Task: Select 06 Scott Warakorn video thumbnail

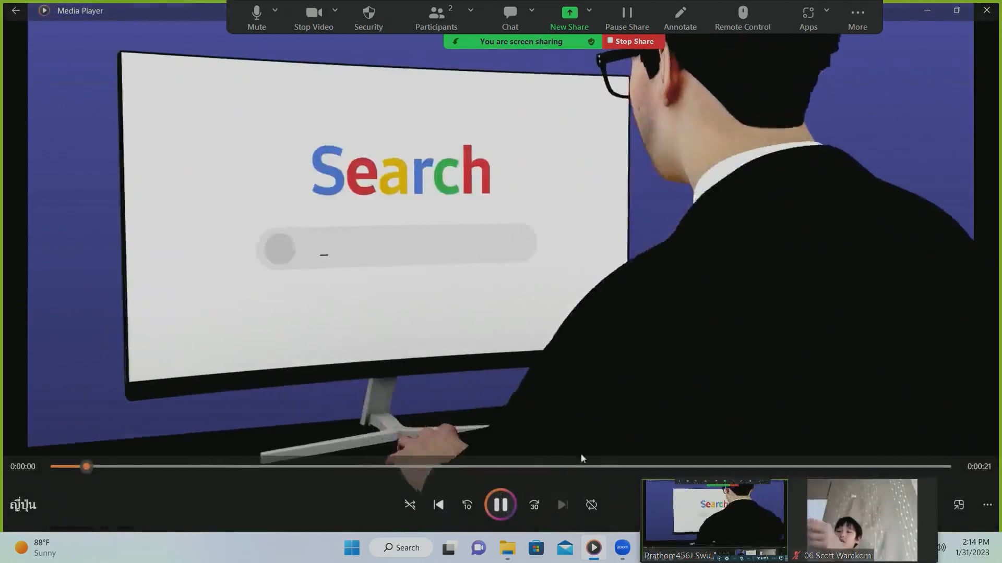Action: [x=862, y=520]
